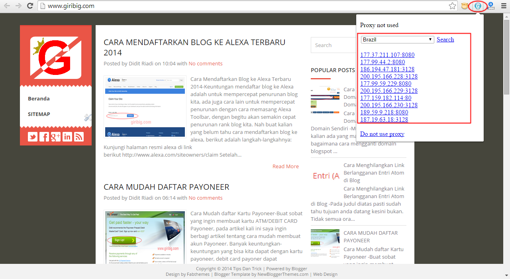The height and width of the screenshot is (279, 510).
Task: Click the Tips Dan Trick footer link
Action: tap(247, 269)
